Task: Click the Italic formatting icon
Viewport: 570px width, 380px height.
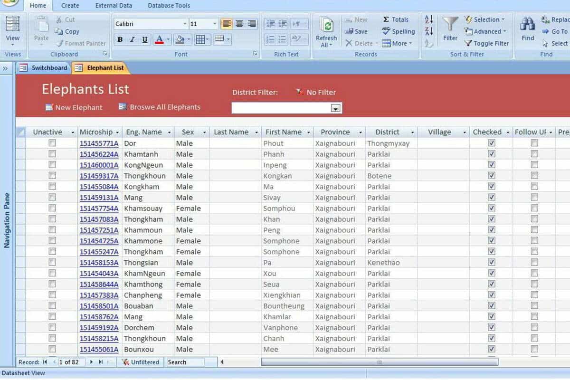Action: [133, 39]
